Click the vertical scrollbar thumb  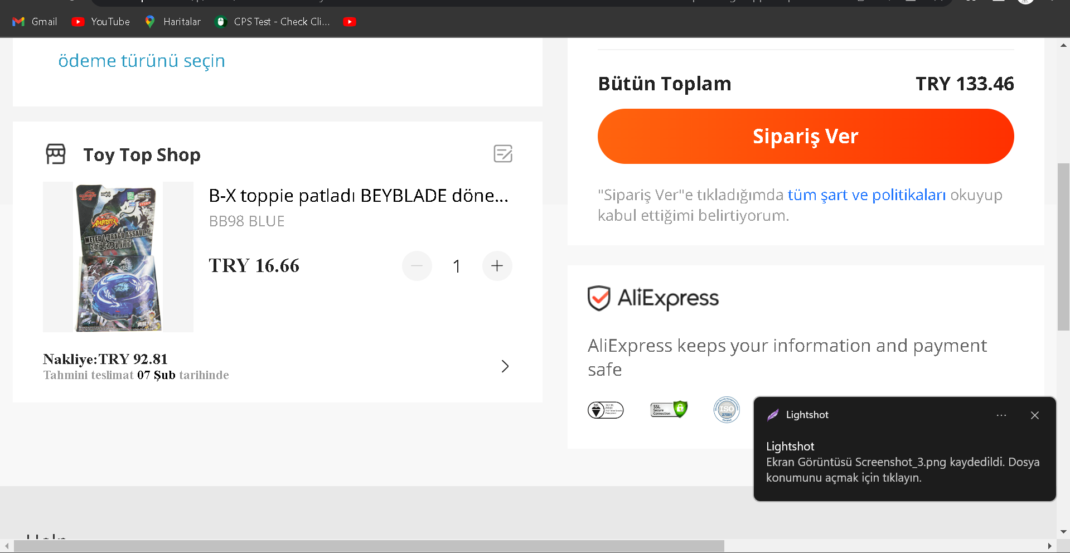pos(1063,247)
